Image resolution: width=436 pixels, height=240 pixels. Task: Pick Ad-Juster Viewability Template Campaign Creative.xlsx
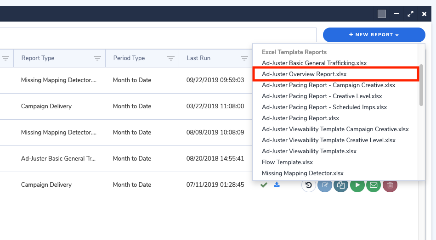coord(335,129)
